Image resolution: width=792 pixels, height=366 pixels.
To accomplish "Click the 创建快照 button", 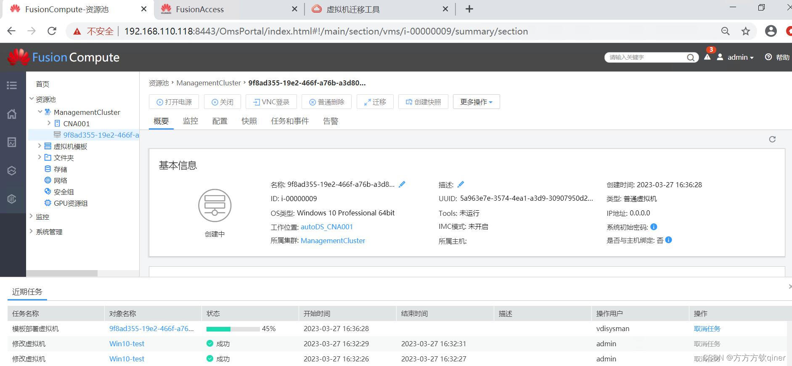I will coord(423,102).
